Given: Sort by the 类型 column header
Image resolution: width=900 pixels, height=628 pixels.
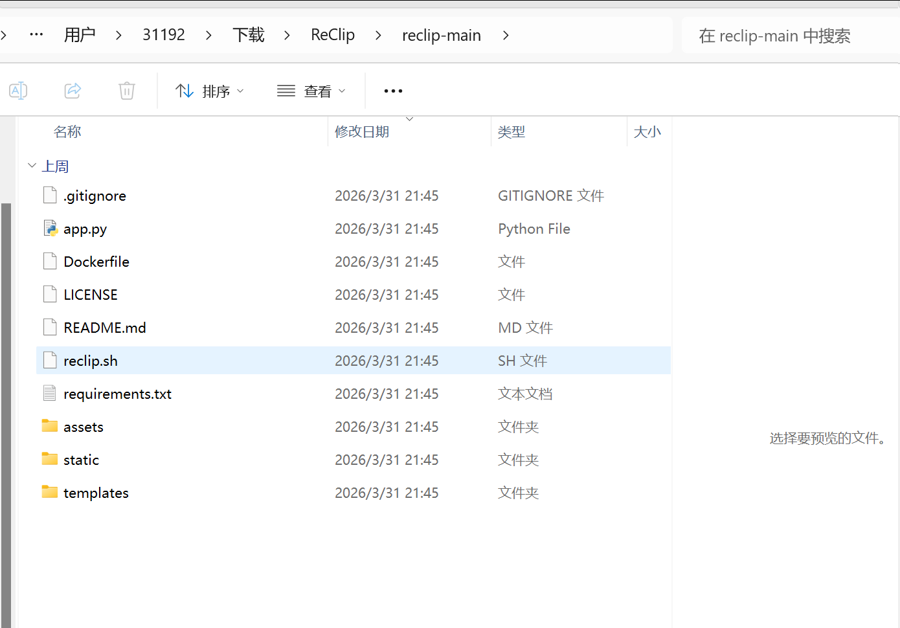Looking at the screenshot, I should point(512,132).
